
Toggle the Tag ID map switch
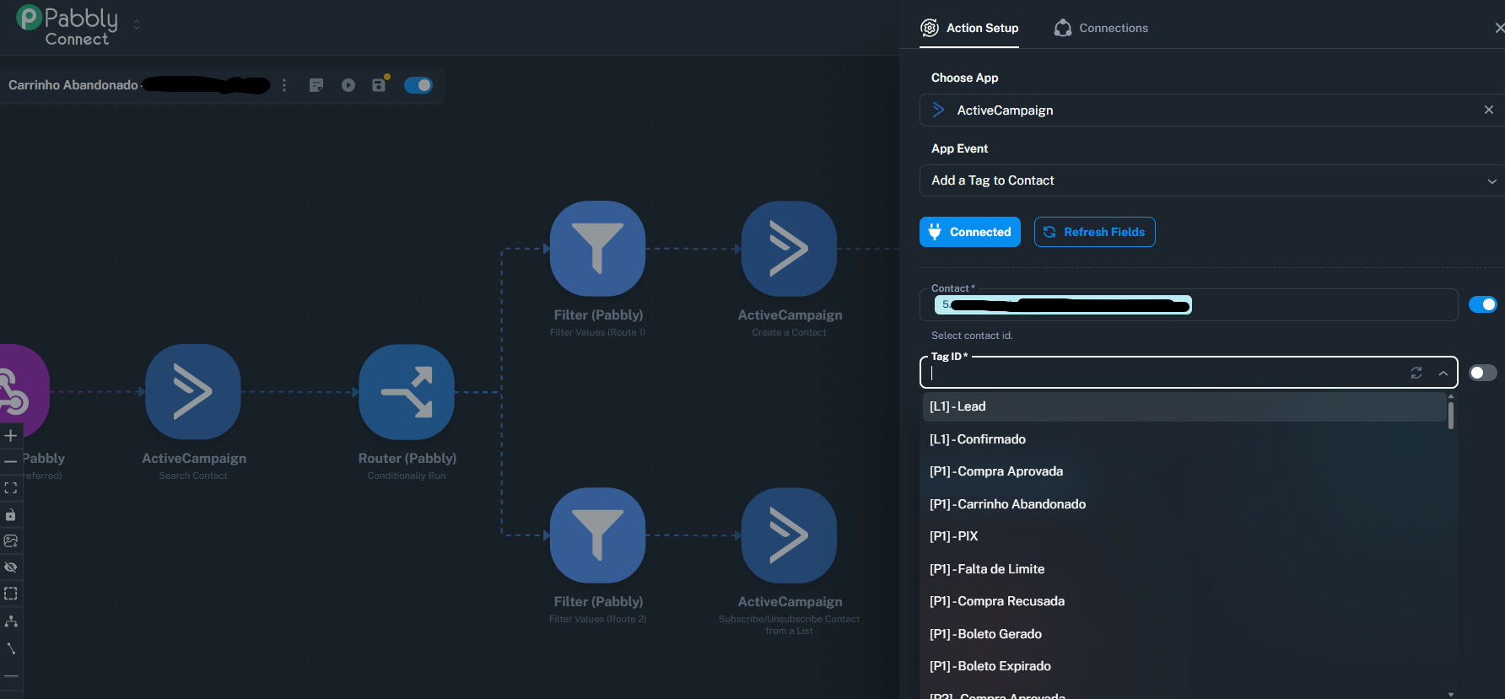click(1483, 373)
